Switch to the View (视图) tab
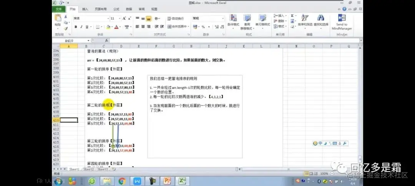This screenshot has width=415, height=186. [x=154, y=9]
